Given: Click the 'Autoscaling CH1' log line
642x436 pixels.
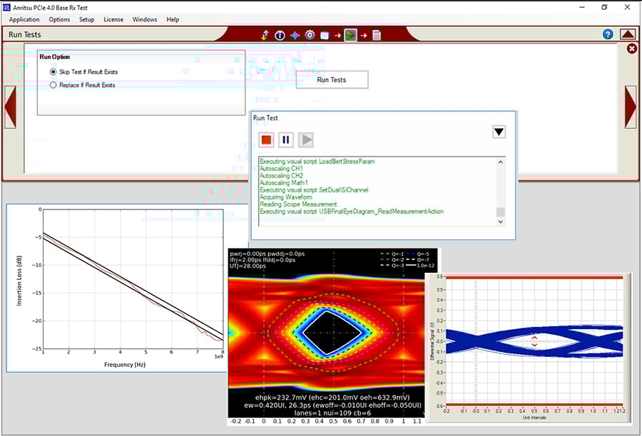Looking at the screenshot, I should coord(282,169).
